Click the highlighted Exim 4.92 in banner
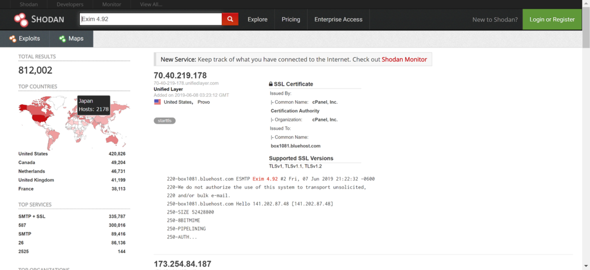 click(x=265, y=179)
